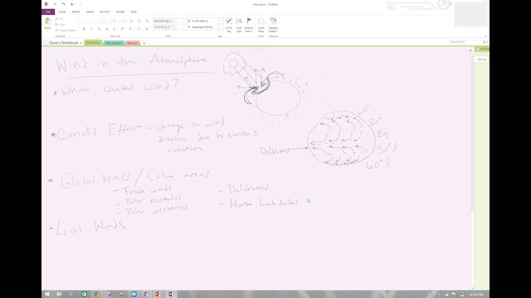Click the Clear Formatting X icon
The width and height of the screenshot is (531, 298).
tap(146, 29)
